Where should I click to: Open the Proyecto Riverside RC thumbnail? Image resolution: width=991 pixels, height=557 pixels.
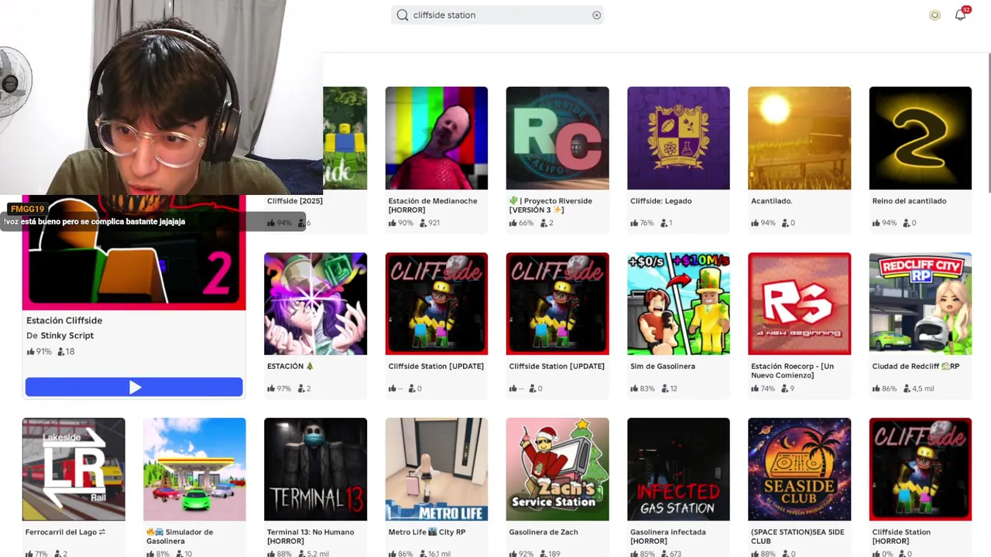[x=557, y=138]
